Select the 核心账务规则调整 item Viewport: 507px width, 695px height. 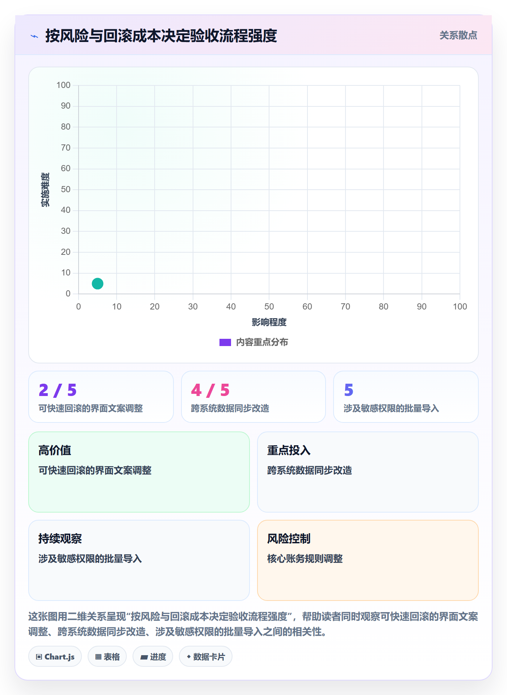tap(305, 559)
